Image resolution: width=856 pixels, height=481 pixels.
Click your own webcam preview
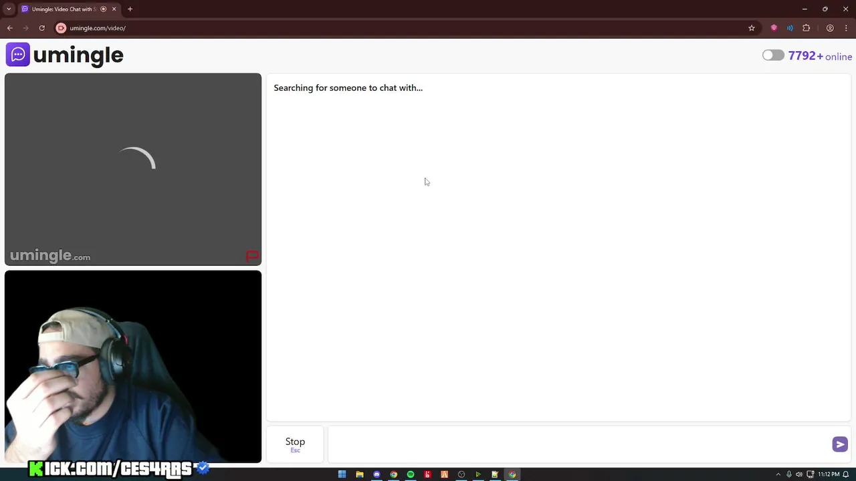[133, 366]
